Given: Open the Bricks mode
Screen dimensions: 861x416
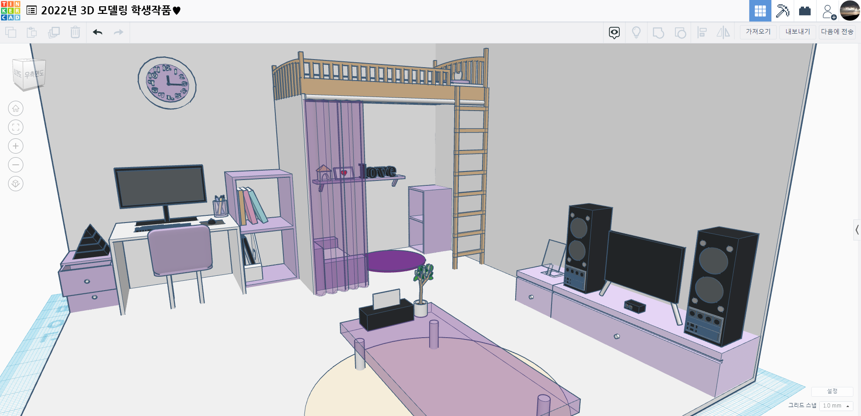Looking at the screenshot, I should (x=805, y=11).
